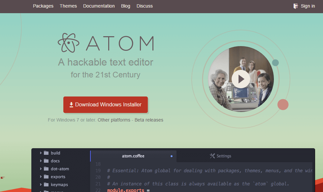Expand the docs folder chevron
The width and height of the screenshot is (323, 192).
(x=41, y=161)
